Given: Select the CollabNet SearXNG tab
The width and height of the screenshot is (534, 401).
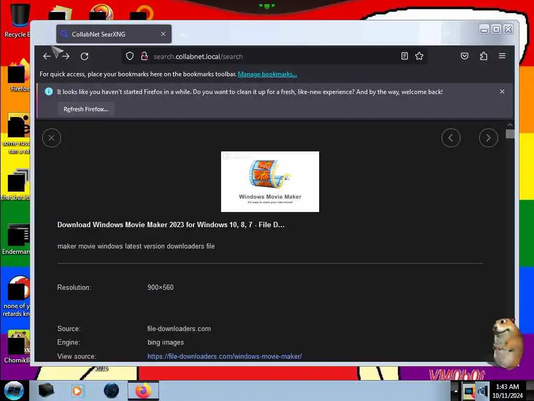Looking at the screenshot, I should [x=114, y=34].
